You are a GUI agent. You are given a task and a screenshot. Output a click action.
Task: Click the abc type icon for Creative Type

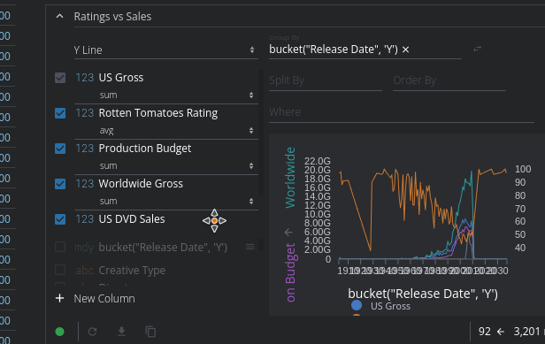(x=84, y=271)
